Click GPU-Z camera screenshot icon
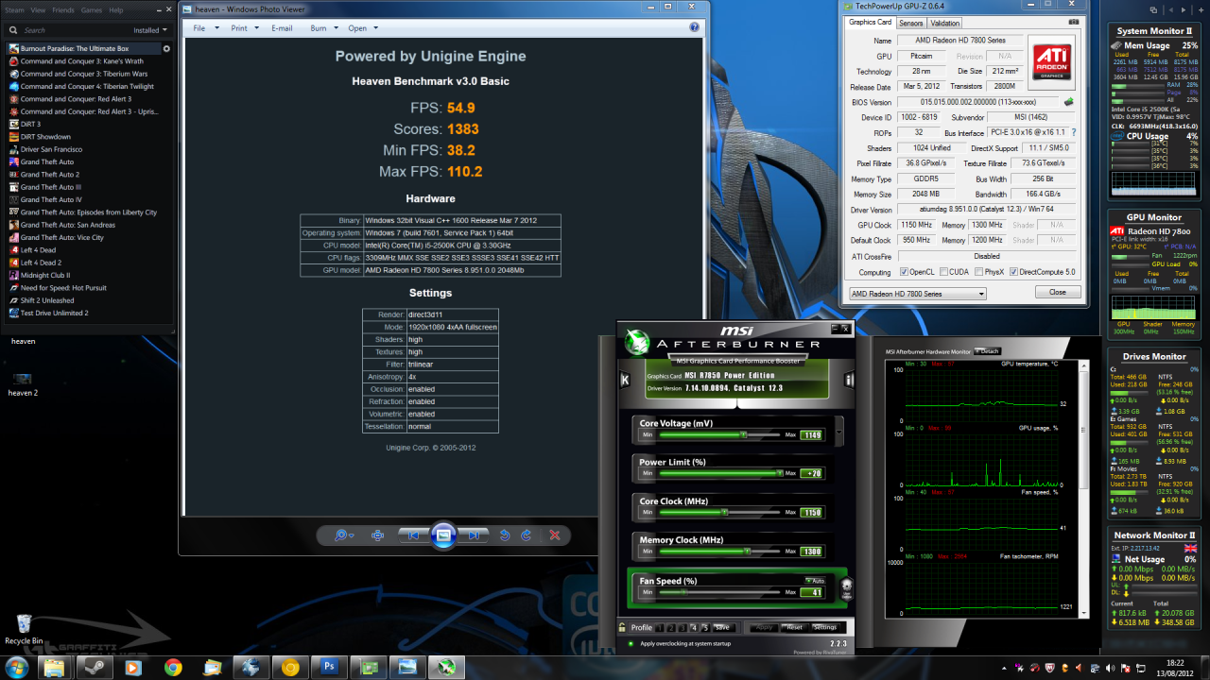This screenshot has height=680, width=1210. 1074,23
